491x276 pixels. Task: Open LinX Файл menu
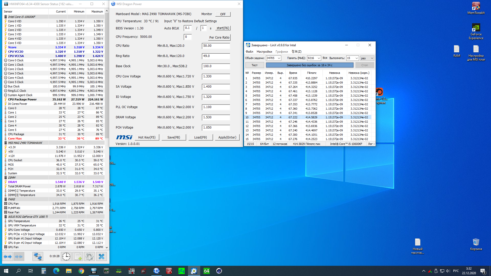[249, 52]
